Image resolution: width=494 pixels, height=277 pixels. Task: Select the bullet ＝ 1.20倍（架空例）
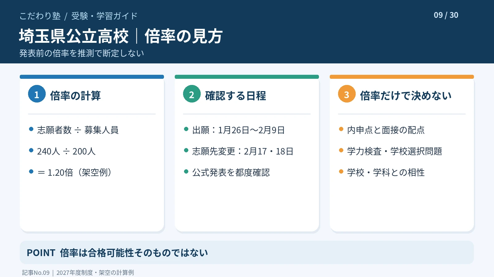pos(74,173)
